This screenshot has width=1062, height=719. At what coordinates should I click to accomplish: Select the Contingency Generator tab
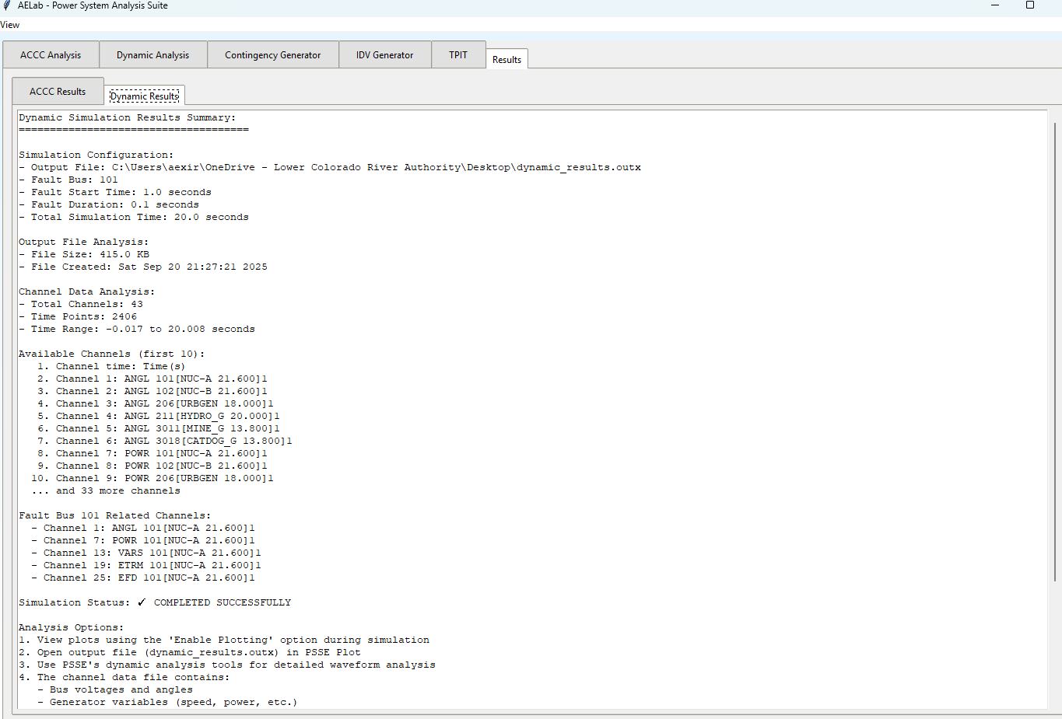[x=272, y=54]
